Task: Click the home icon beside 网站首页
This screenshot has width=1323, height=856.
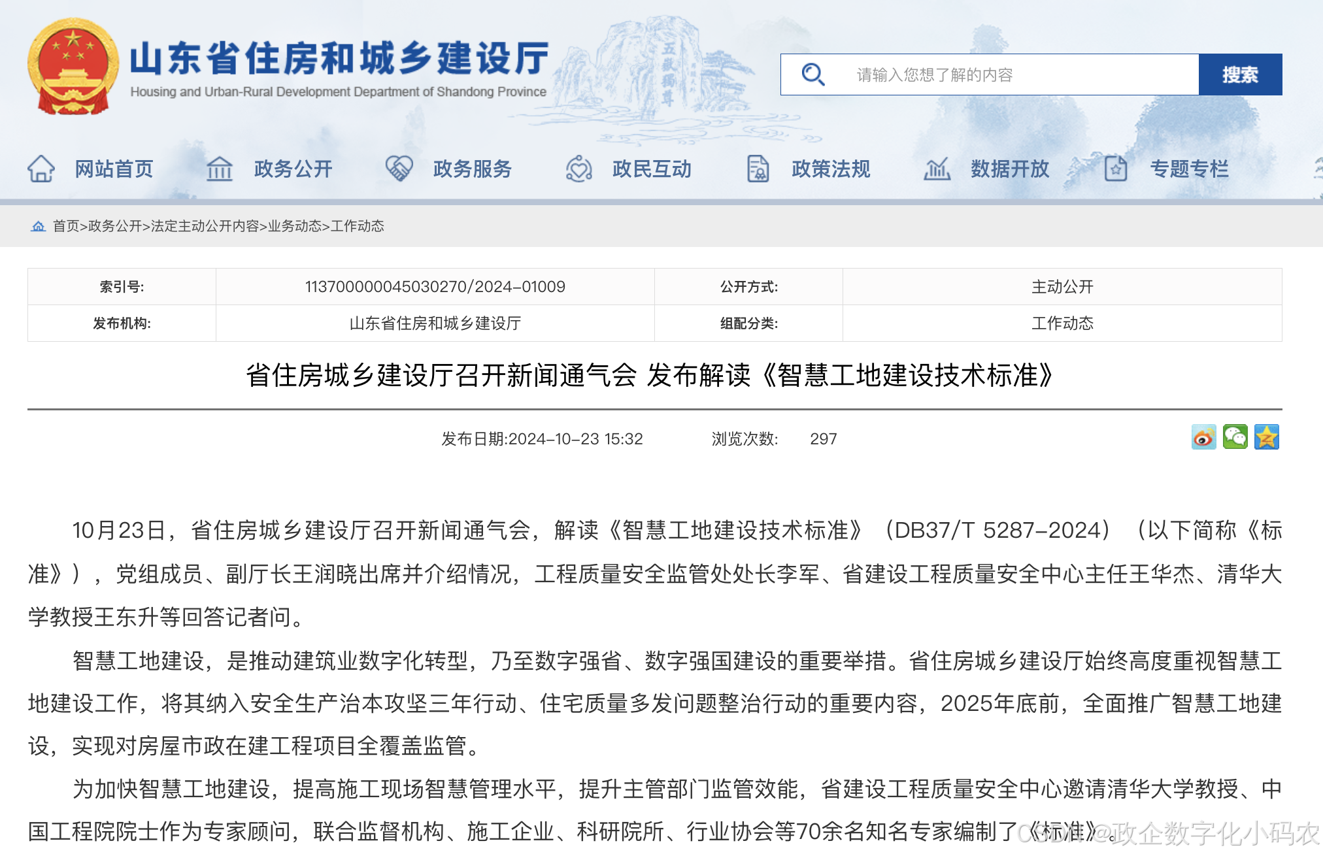Action: [x=41, y=169]
